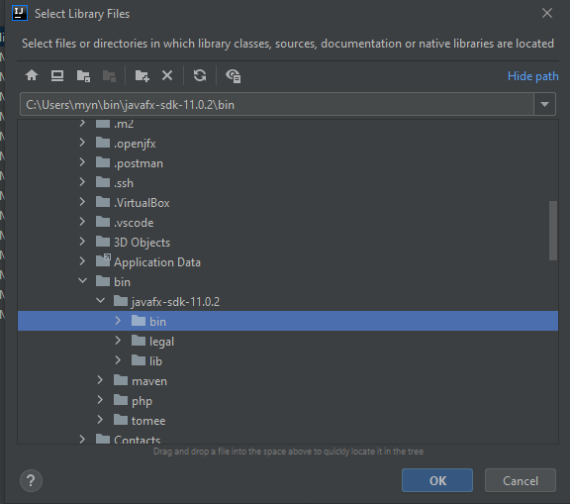
Task: Expand the legal folder
Action: 118,341
